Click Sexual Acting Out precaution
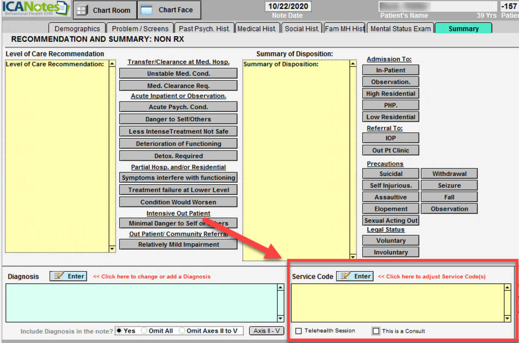519x343 pixels. tap(391, 220)
